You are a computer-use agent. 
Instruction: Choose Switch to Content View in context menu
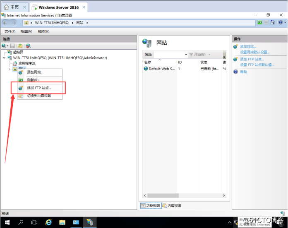coord(40,96)
